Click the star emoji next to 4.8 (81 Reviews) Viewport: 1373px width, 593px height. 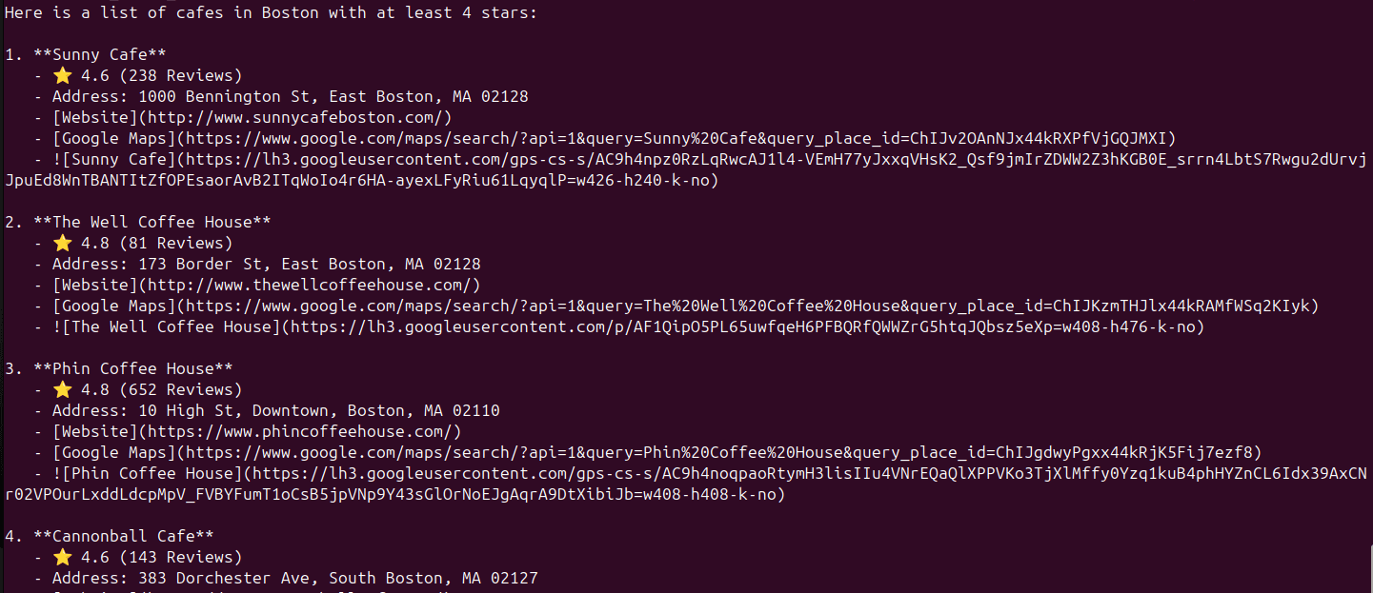click(63, 244)
